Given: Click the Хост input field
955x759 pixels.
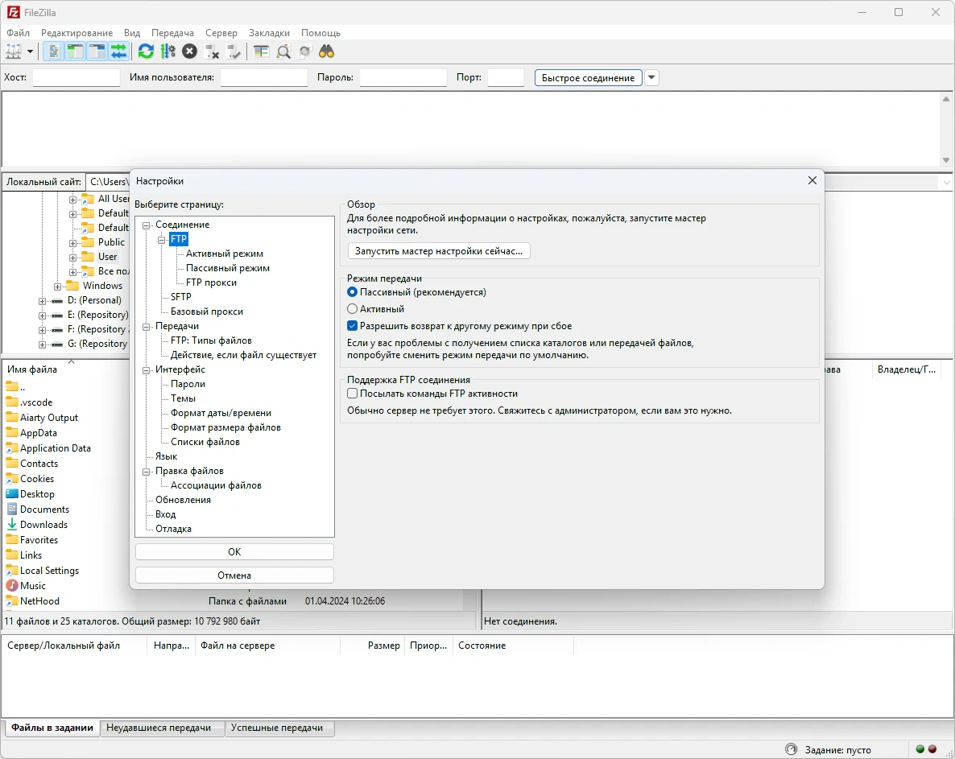Looking at the screenshot, I should coord(76,78).
